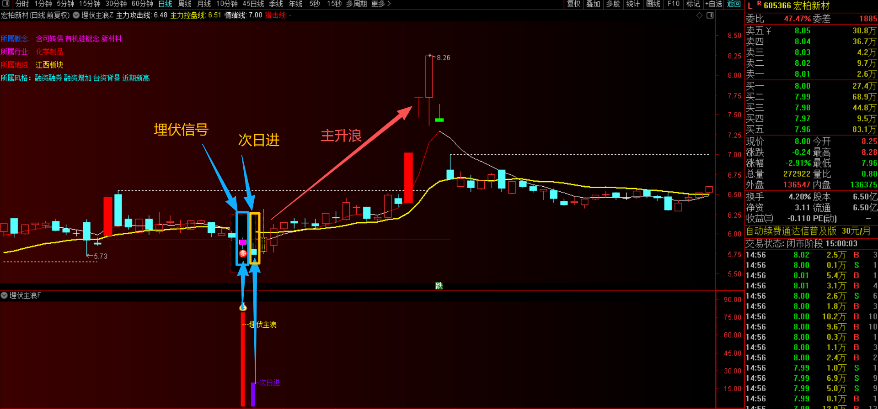The height and width of the screenshot is (409, 878).
Task: Click the 标记 mark button
Action: [693, 4]
